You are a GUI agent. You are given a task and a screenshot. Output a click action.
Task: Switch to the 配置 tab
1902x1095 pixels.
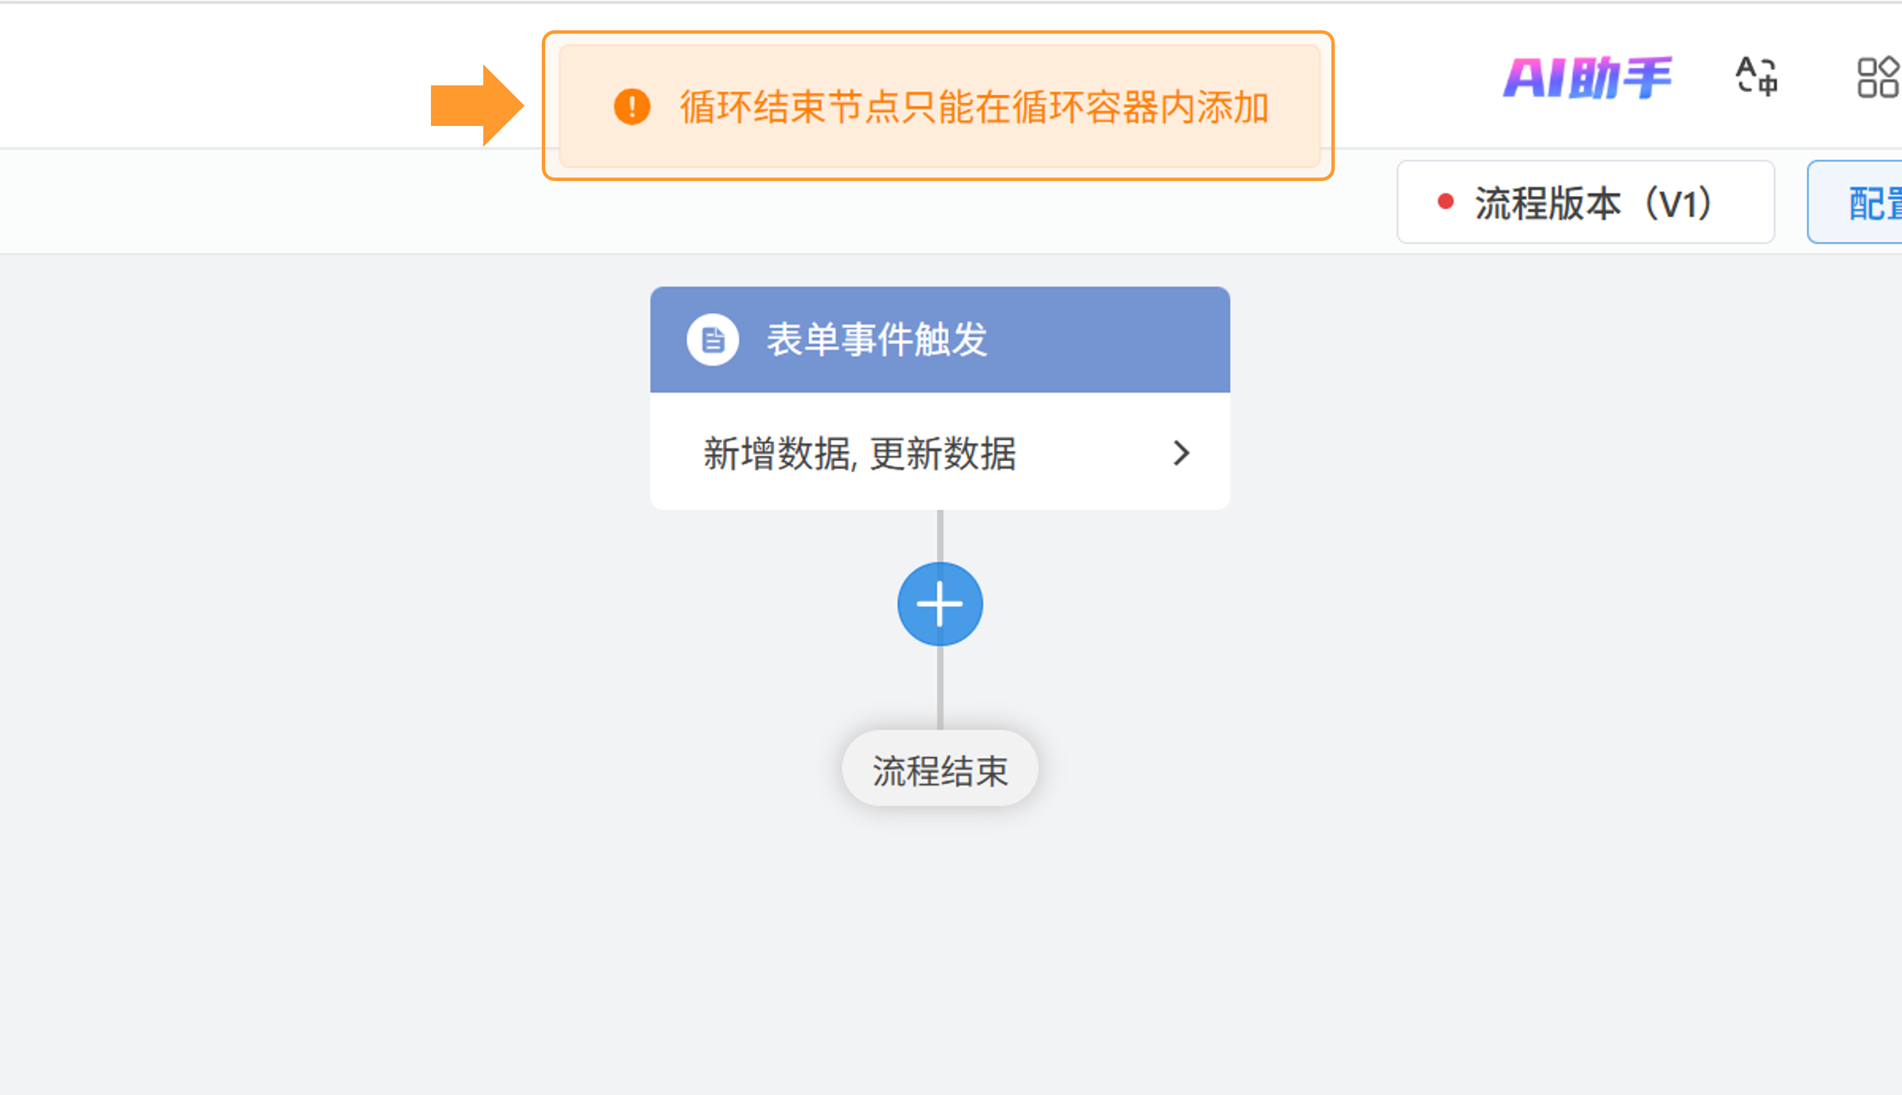click(x=1872, y=203)
